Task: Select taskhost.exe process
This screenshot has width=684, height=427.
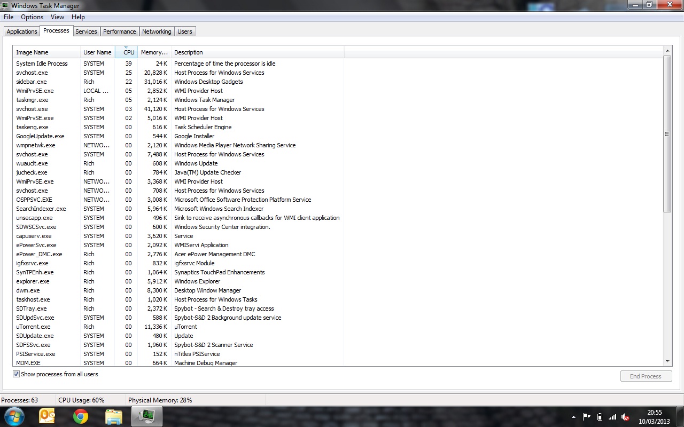Action: [178, 299]
